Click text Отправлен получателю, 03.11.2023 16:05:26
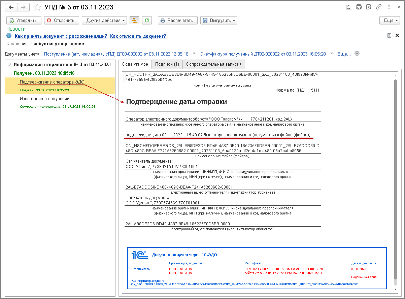The image size is (405, 299). tap(58, 106)
